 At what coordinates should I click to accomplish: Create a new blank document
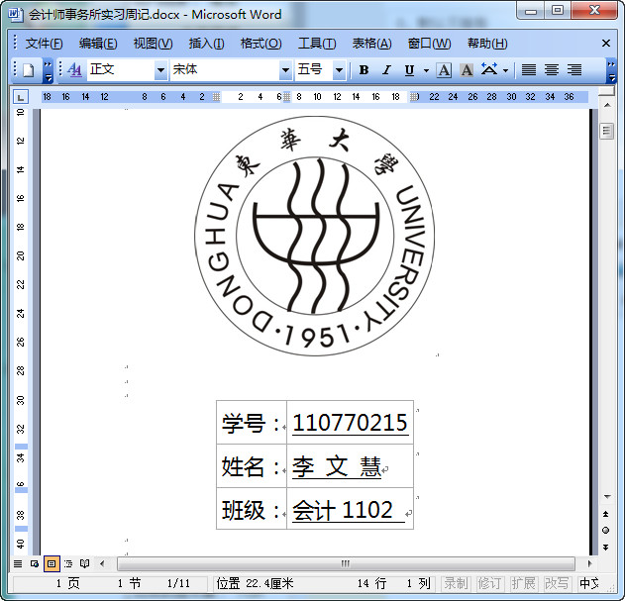29,70
